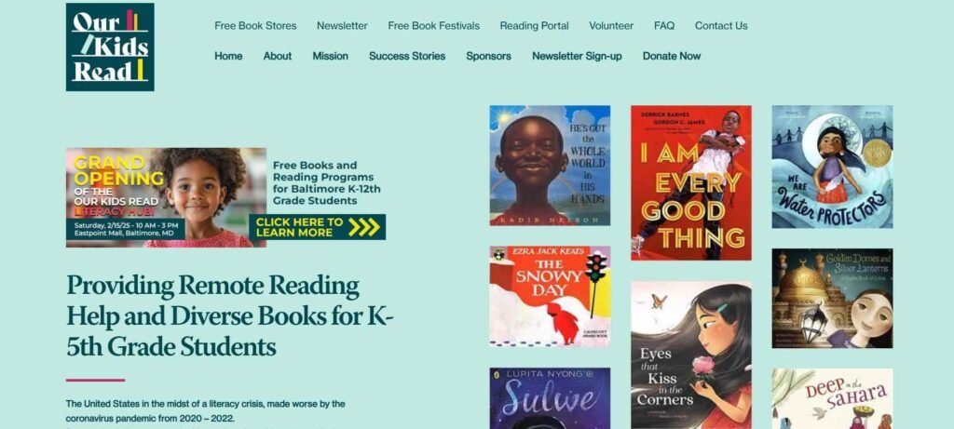This screenshot has height=429, width=954.
Task: Select the I Am Every Good Thing book cover
Action: 691,183
